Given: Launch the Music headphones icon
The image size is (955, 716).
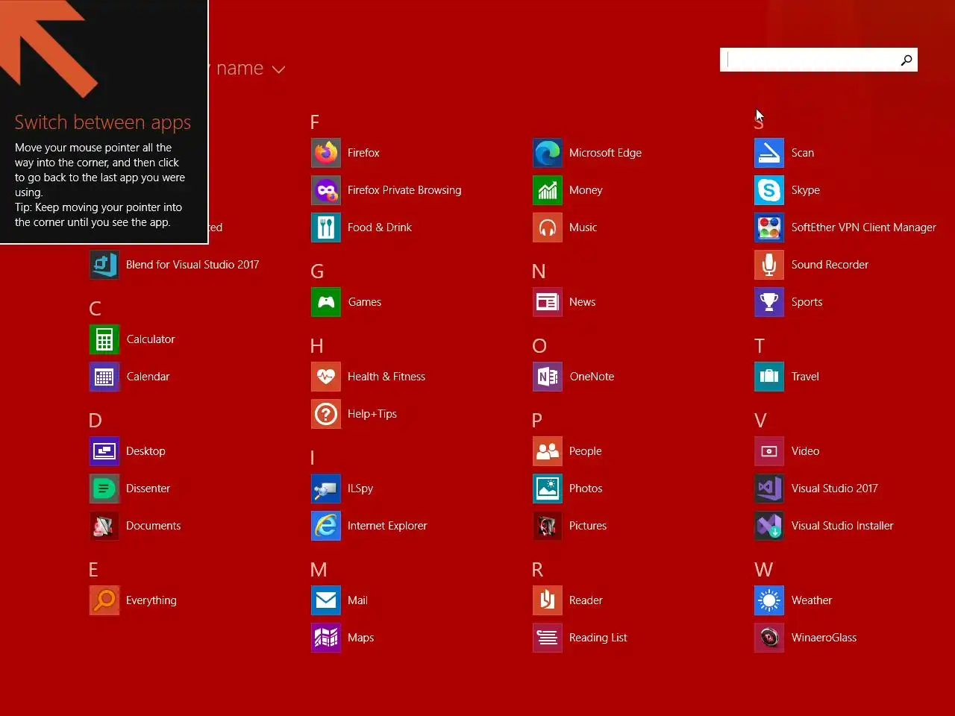Looking at the screenshot, I should click(x=548, y=227).
